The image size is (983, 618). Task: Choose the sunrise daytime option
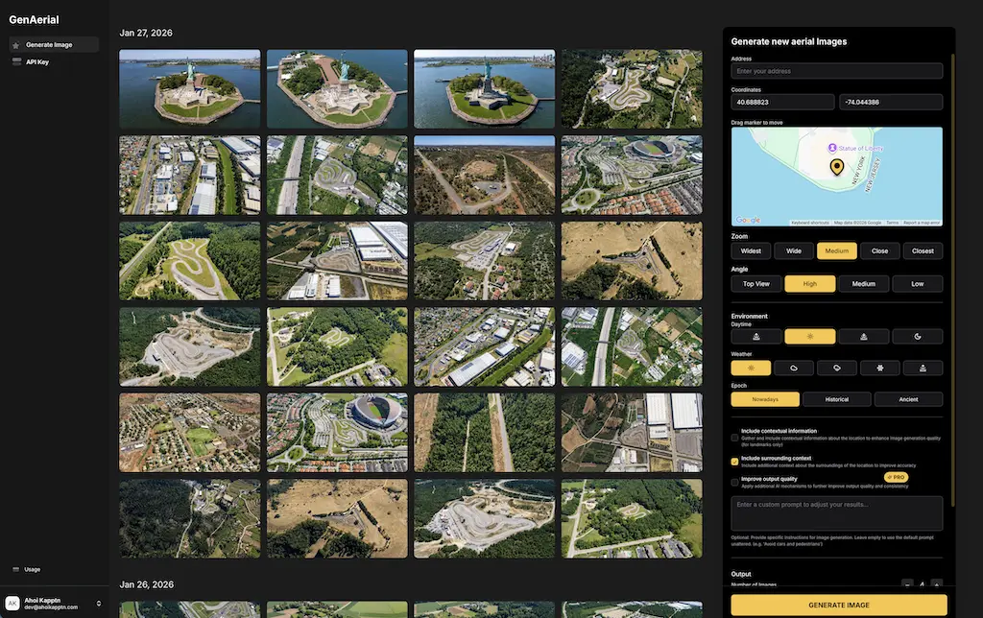755,336
